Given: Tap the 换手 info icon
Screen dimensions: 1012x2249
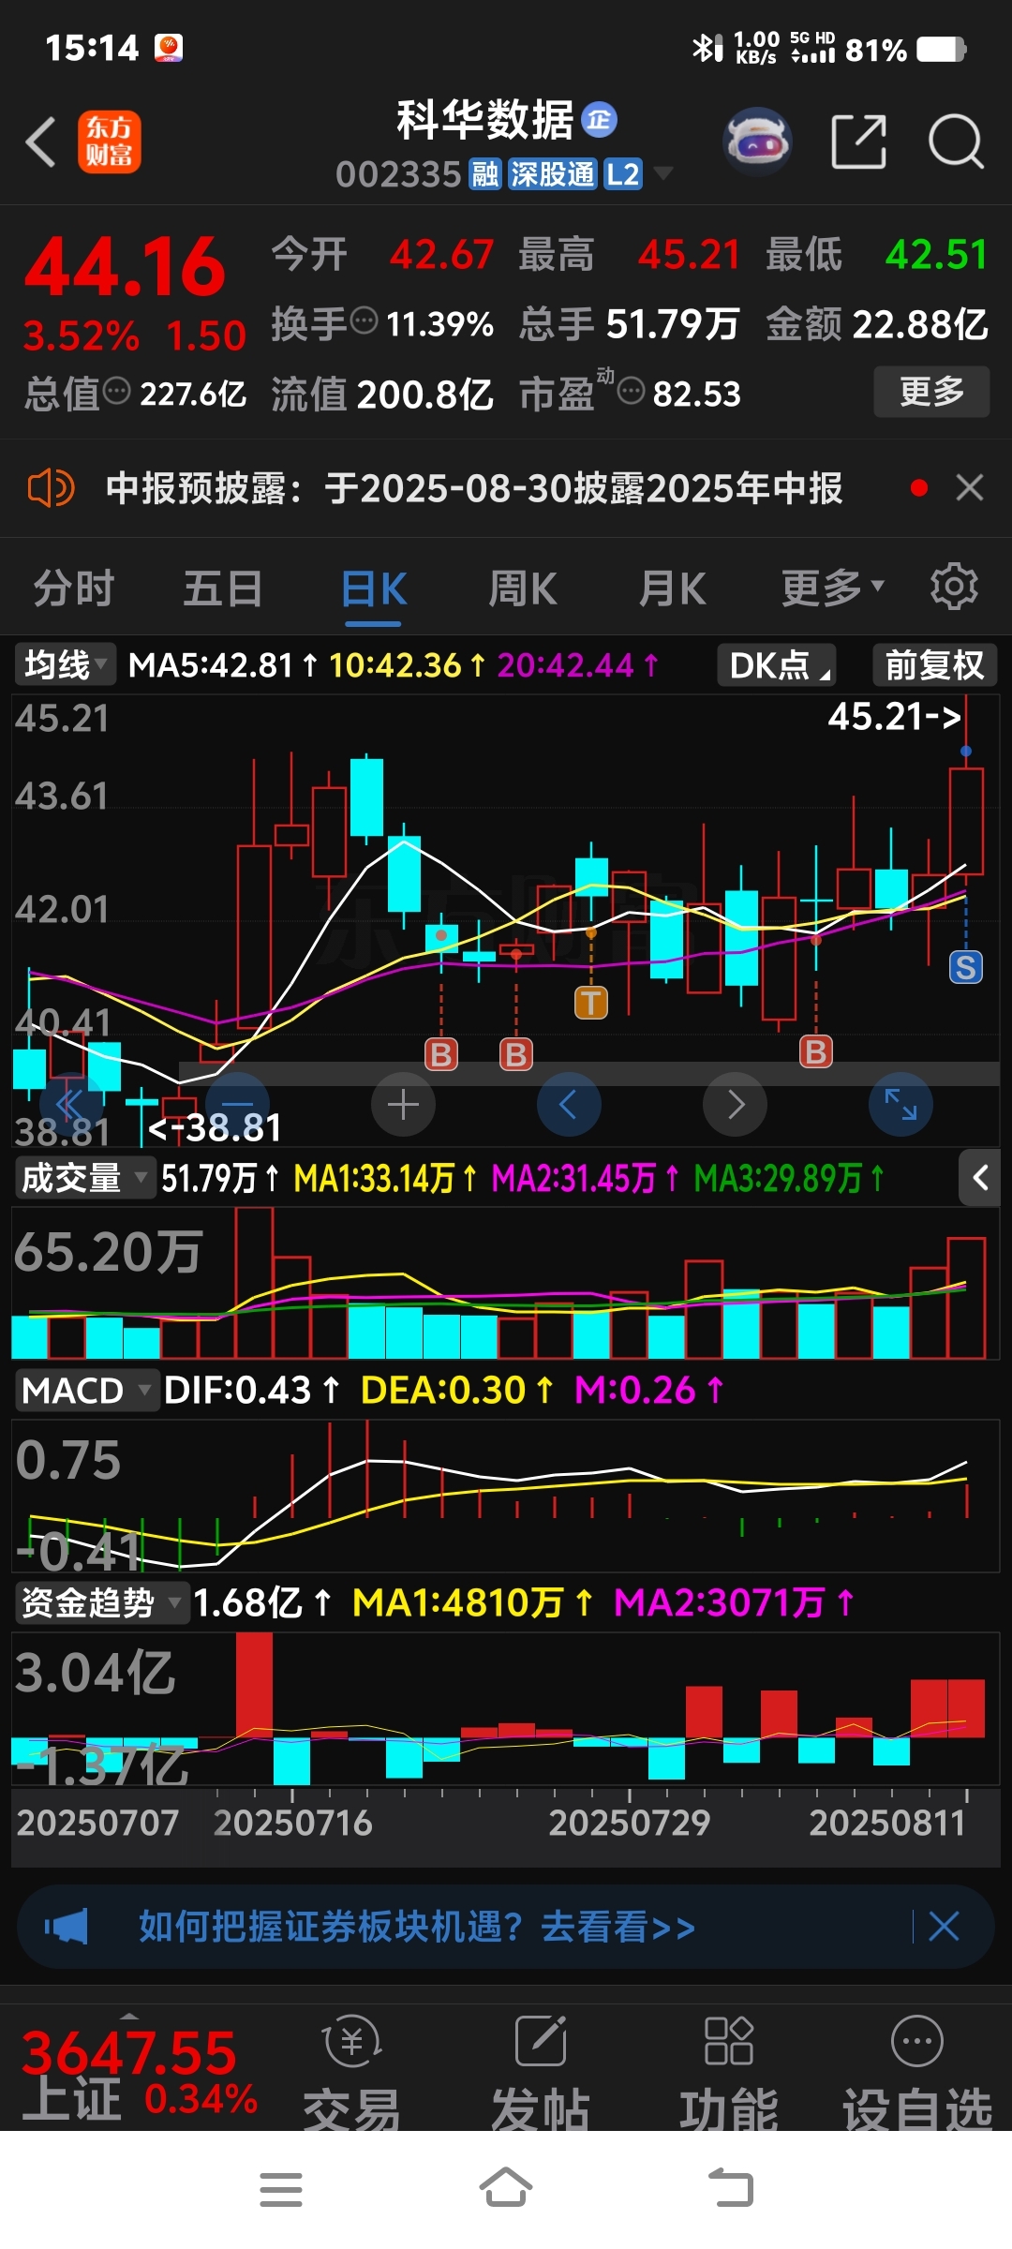Looking at the screenshot, I should [x=364, y=320].
